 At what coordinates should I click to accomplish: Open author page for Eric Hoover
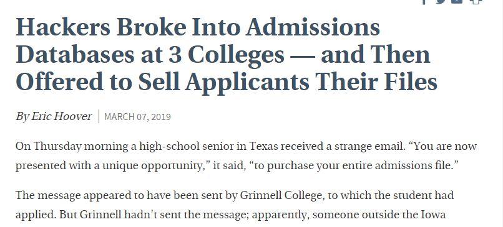61,116
